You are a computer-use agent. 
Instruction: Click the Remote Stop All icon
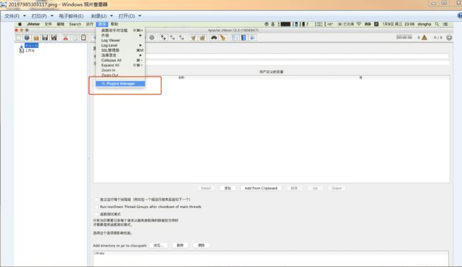tap(181, 38)
